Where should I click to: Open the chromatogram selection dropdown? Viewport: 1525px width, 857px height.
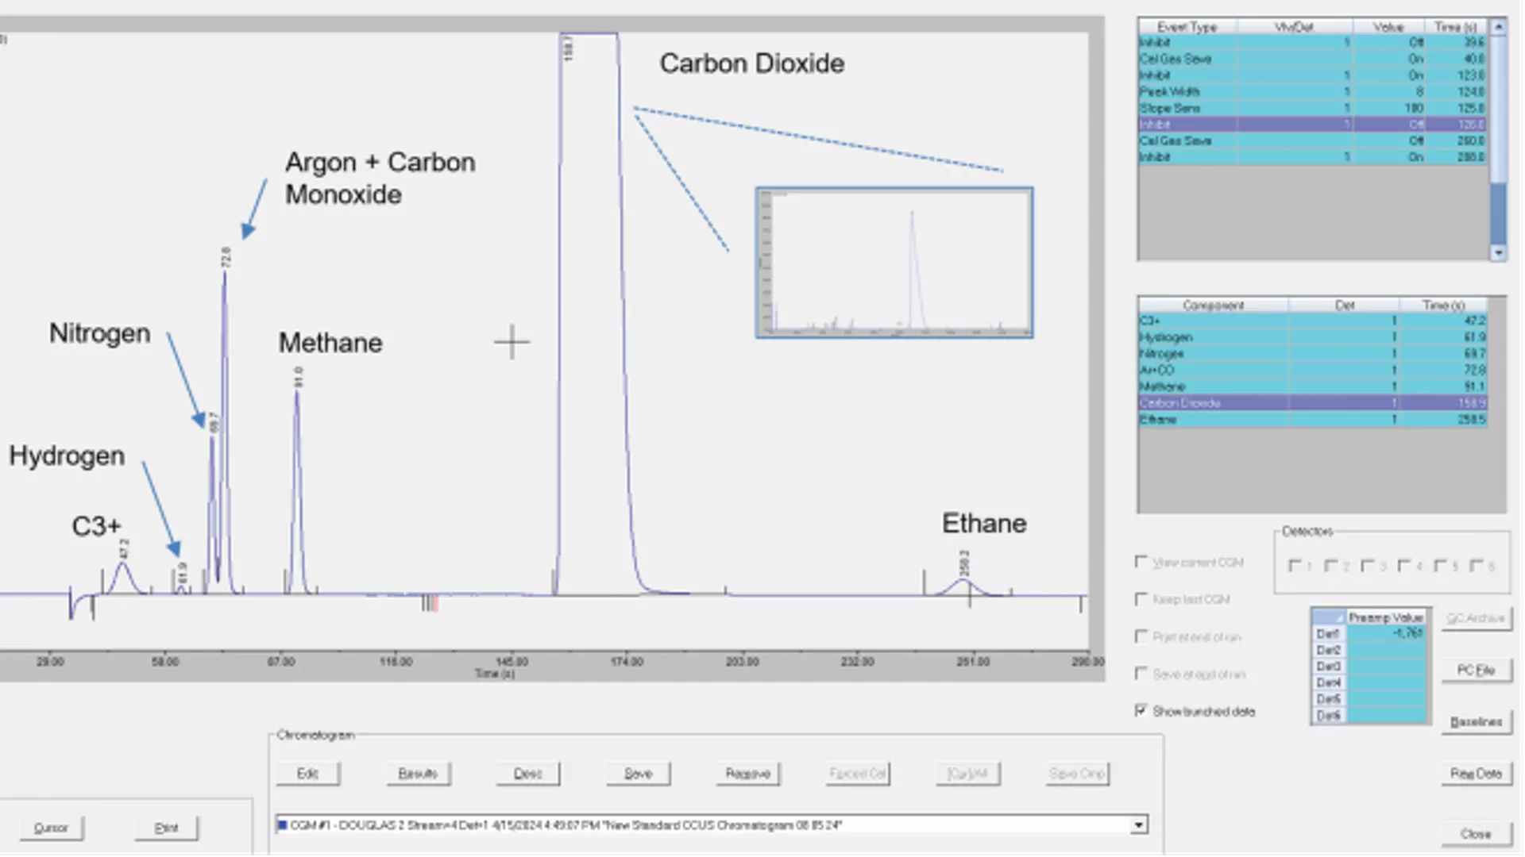1140,825
